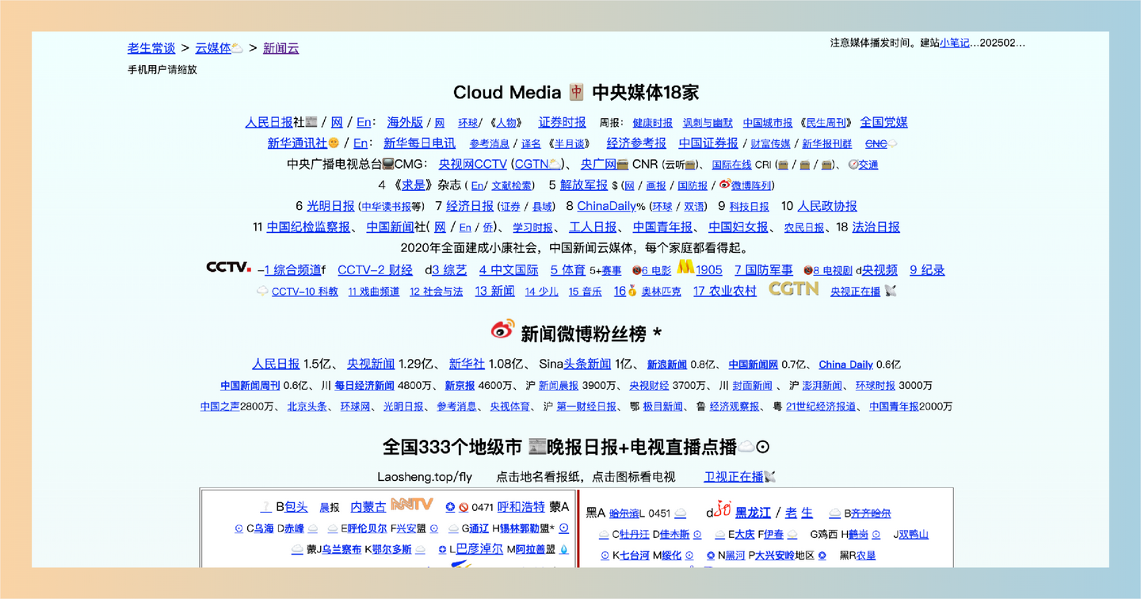Click the TV icon before K七台河
Image resolution: width=1141 pixels, height=599 pixels.
[x=605, y=555]
